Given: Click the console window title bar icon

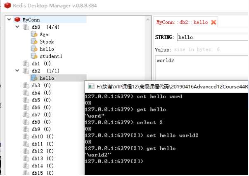Looking at the screenshot, I should [x=91, y=86].
